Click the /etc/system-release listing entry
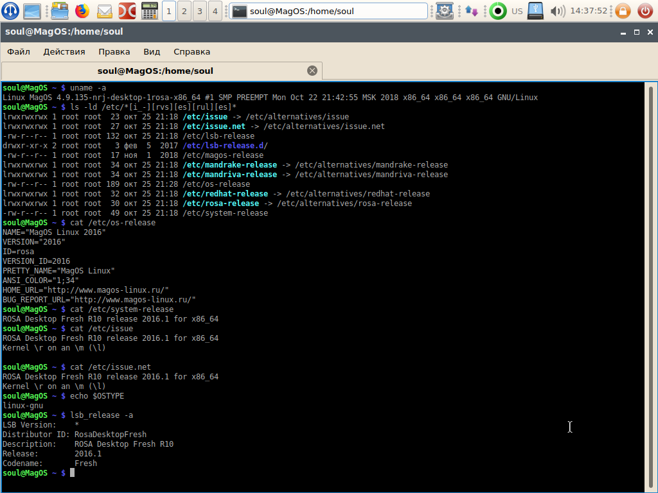This screenshot has height=493, width=658. point(225,213)
